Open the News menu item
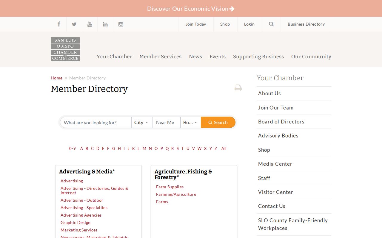 (195, 57)
